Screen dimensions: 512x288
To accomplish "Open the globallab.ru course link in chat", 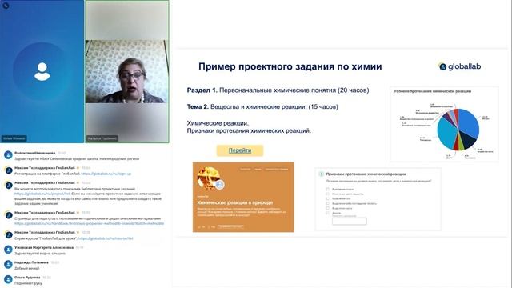I will coord(106,238).
